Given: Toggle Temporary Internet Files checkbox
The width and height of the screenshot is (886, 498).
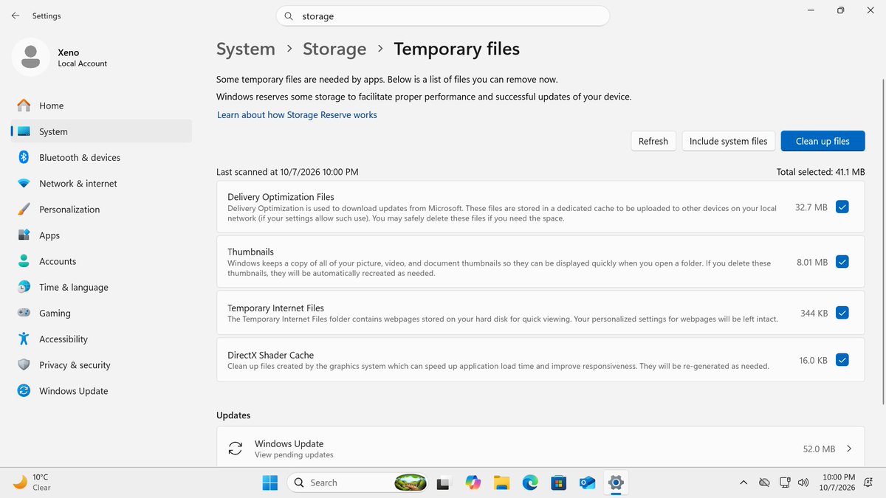Looking at the screenshot, I should click(842, 313).
